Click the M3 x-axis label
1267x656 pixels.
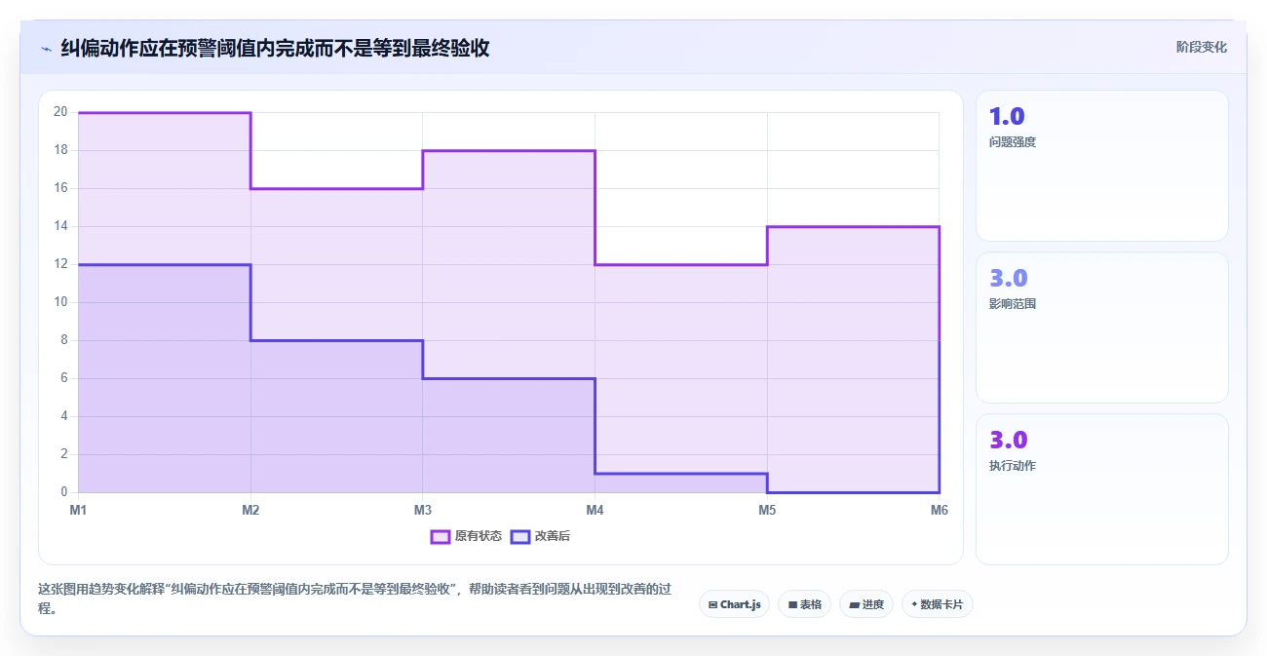423,510
